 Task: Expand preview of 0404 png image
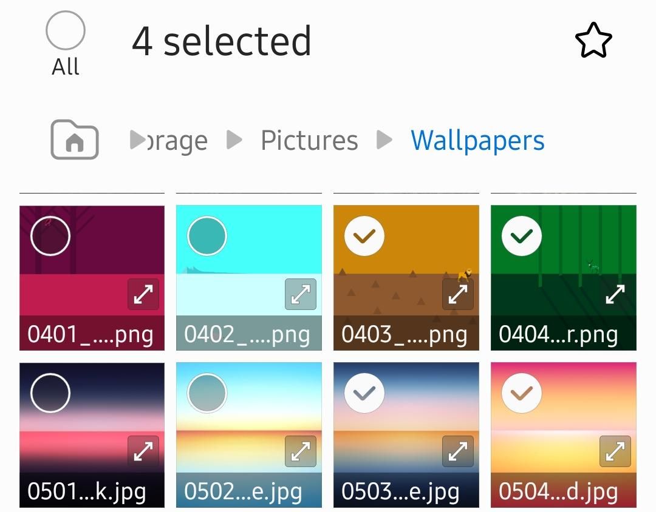(615, 294)
